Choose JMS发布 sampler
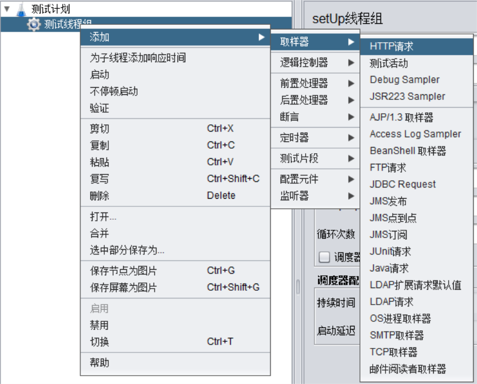This screenshot has width=477, height=384. pos(417,201)
